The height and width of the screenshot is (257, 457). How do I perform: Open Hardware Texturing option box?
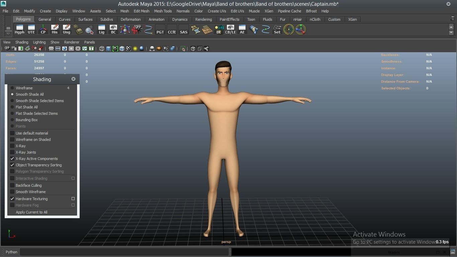pos(73,199)
